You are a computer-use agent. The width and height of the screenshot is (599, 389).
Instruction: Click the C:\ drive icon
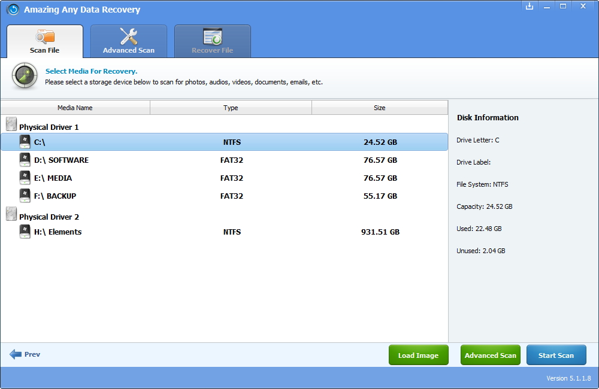point(25,142)
